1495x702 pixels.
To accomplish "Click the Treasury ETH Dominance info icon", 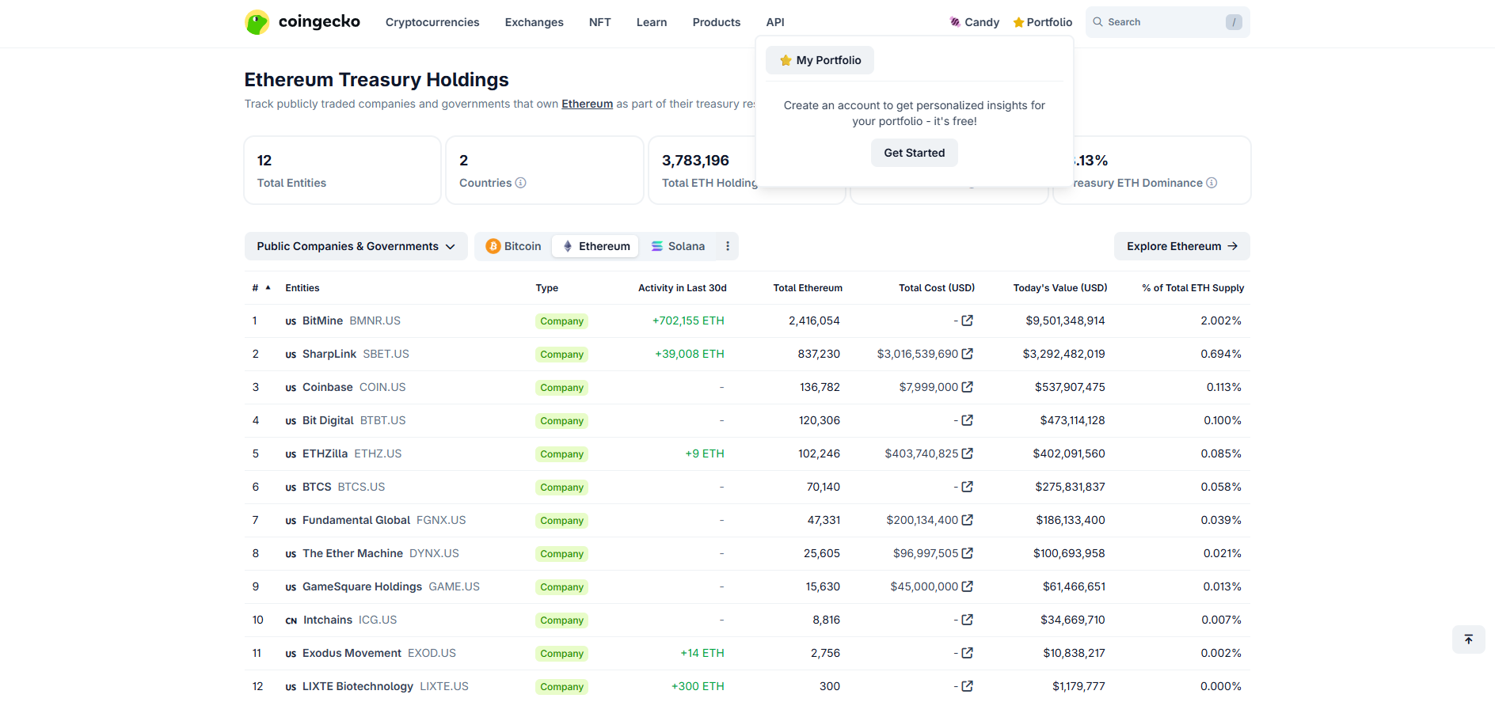I will tap(1212, 183).
